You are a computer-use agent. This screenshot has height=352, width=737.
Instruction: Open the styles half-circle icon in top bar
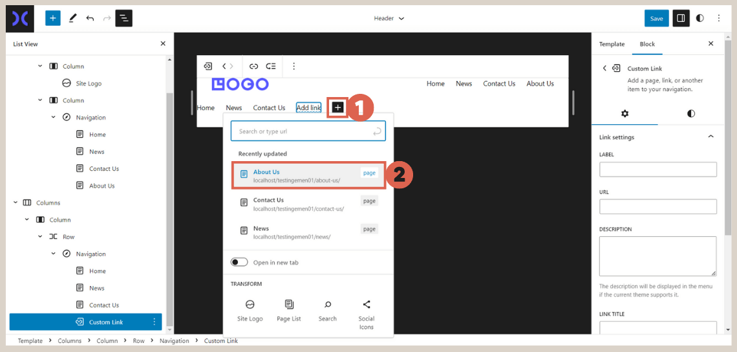[x=700, y=18]
